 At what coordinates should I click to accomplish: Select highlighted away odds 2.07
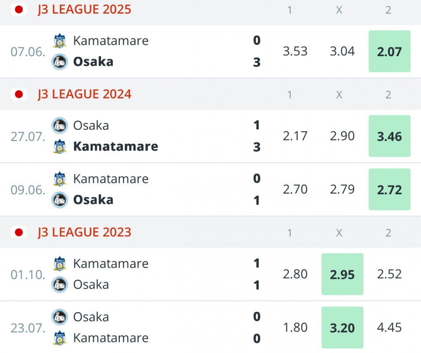tap(389, 51)
